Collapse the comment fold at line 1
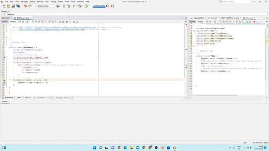Screen dimensions: 269x151 (7, 25)
